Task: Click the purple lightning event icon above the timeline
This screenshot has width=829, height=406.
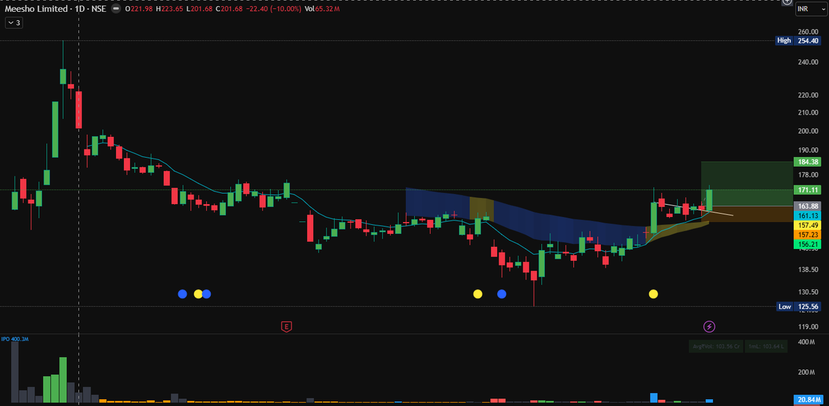Action: 709,326
